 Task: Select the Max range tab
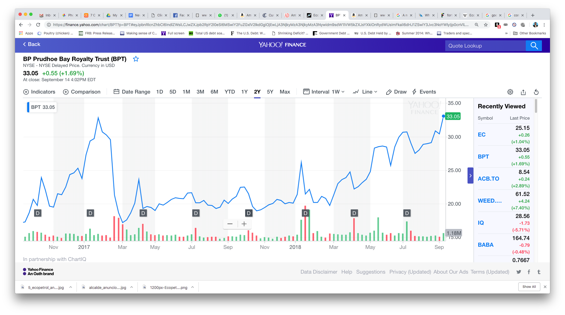click(x=285, y=92)
